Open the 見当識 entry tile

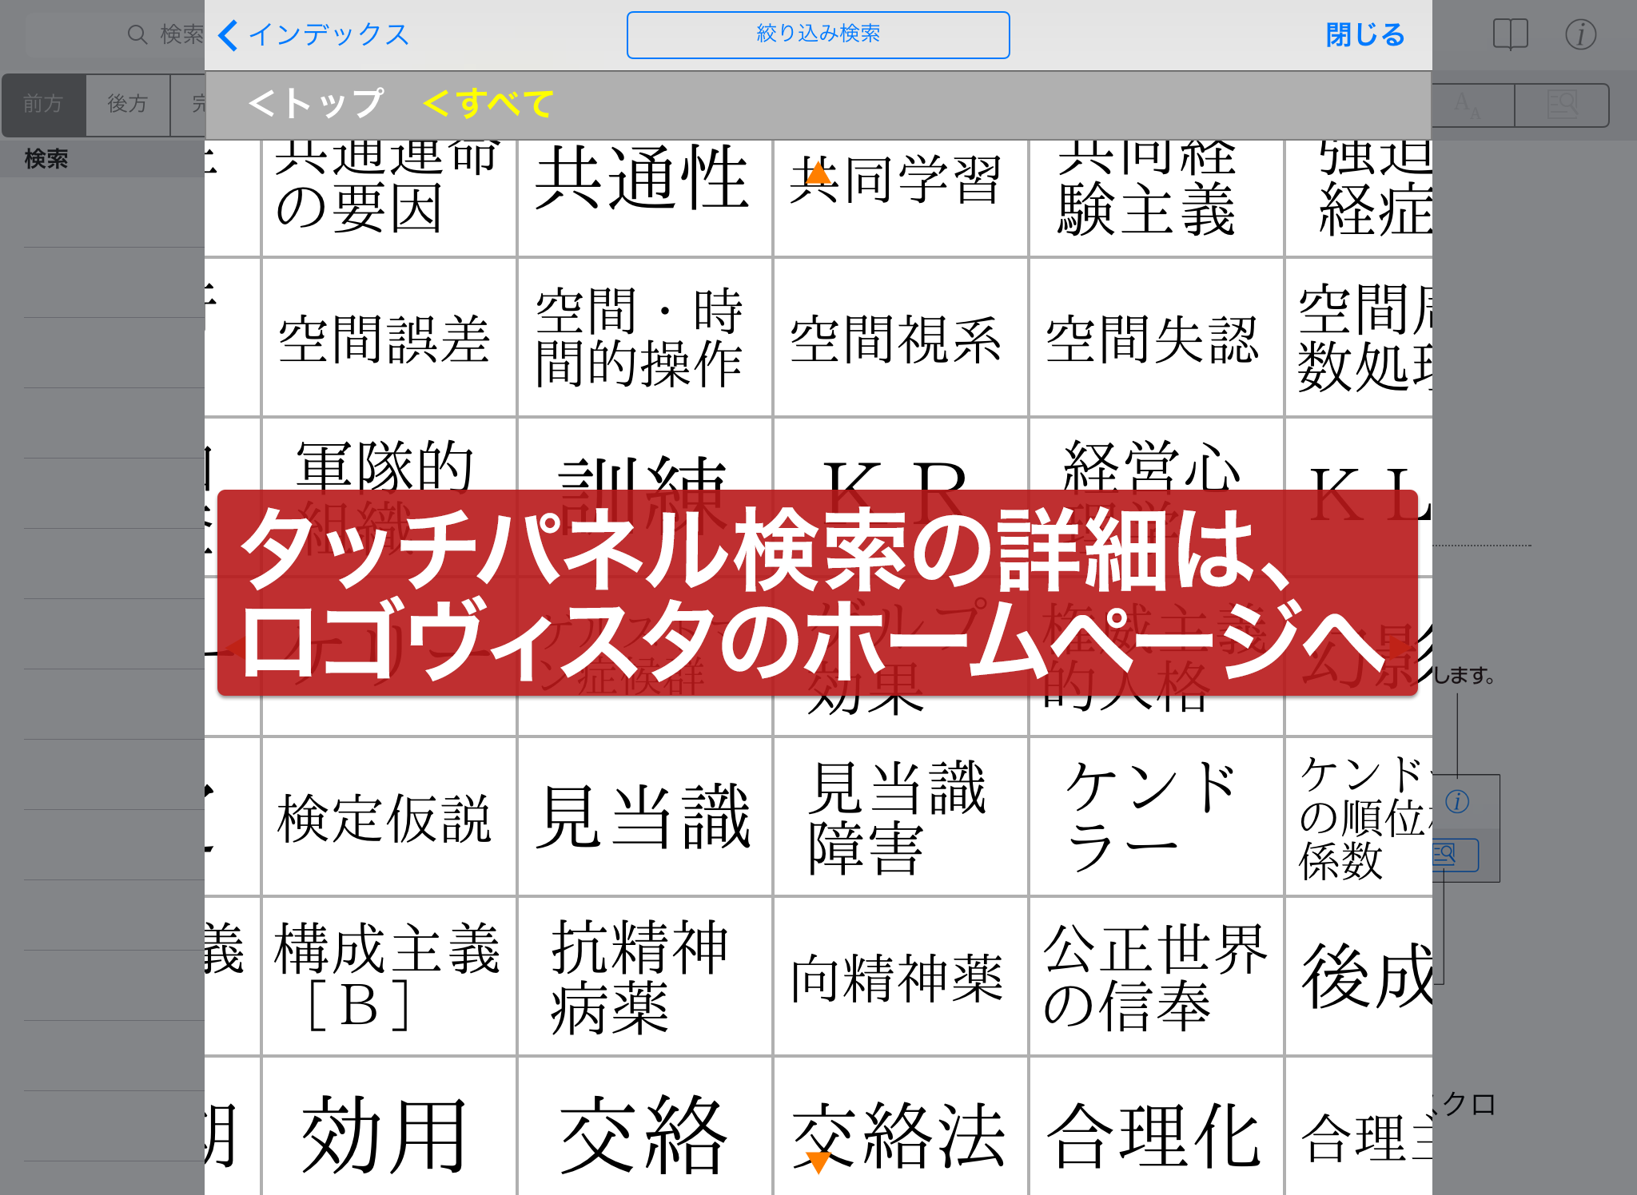pyautogui.click(x=643, y=816)
